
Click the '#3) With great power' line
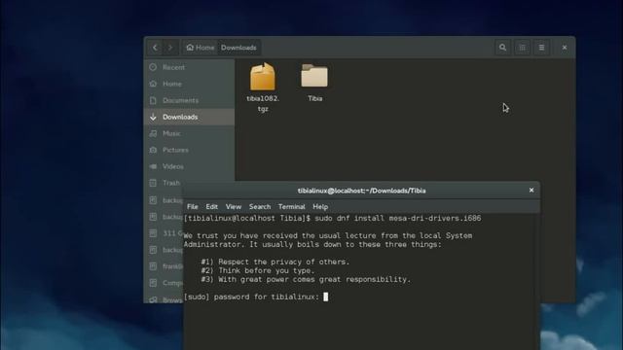pos(306,279)
